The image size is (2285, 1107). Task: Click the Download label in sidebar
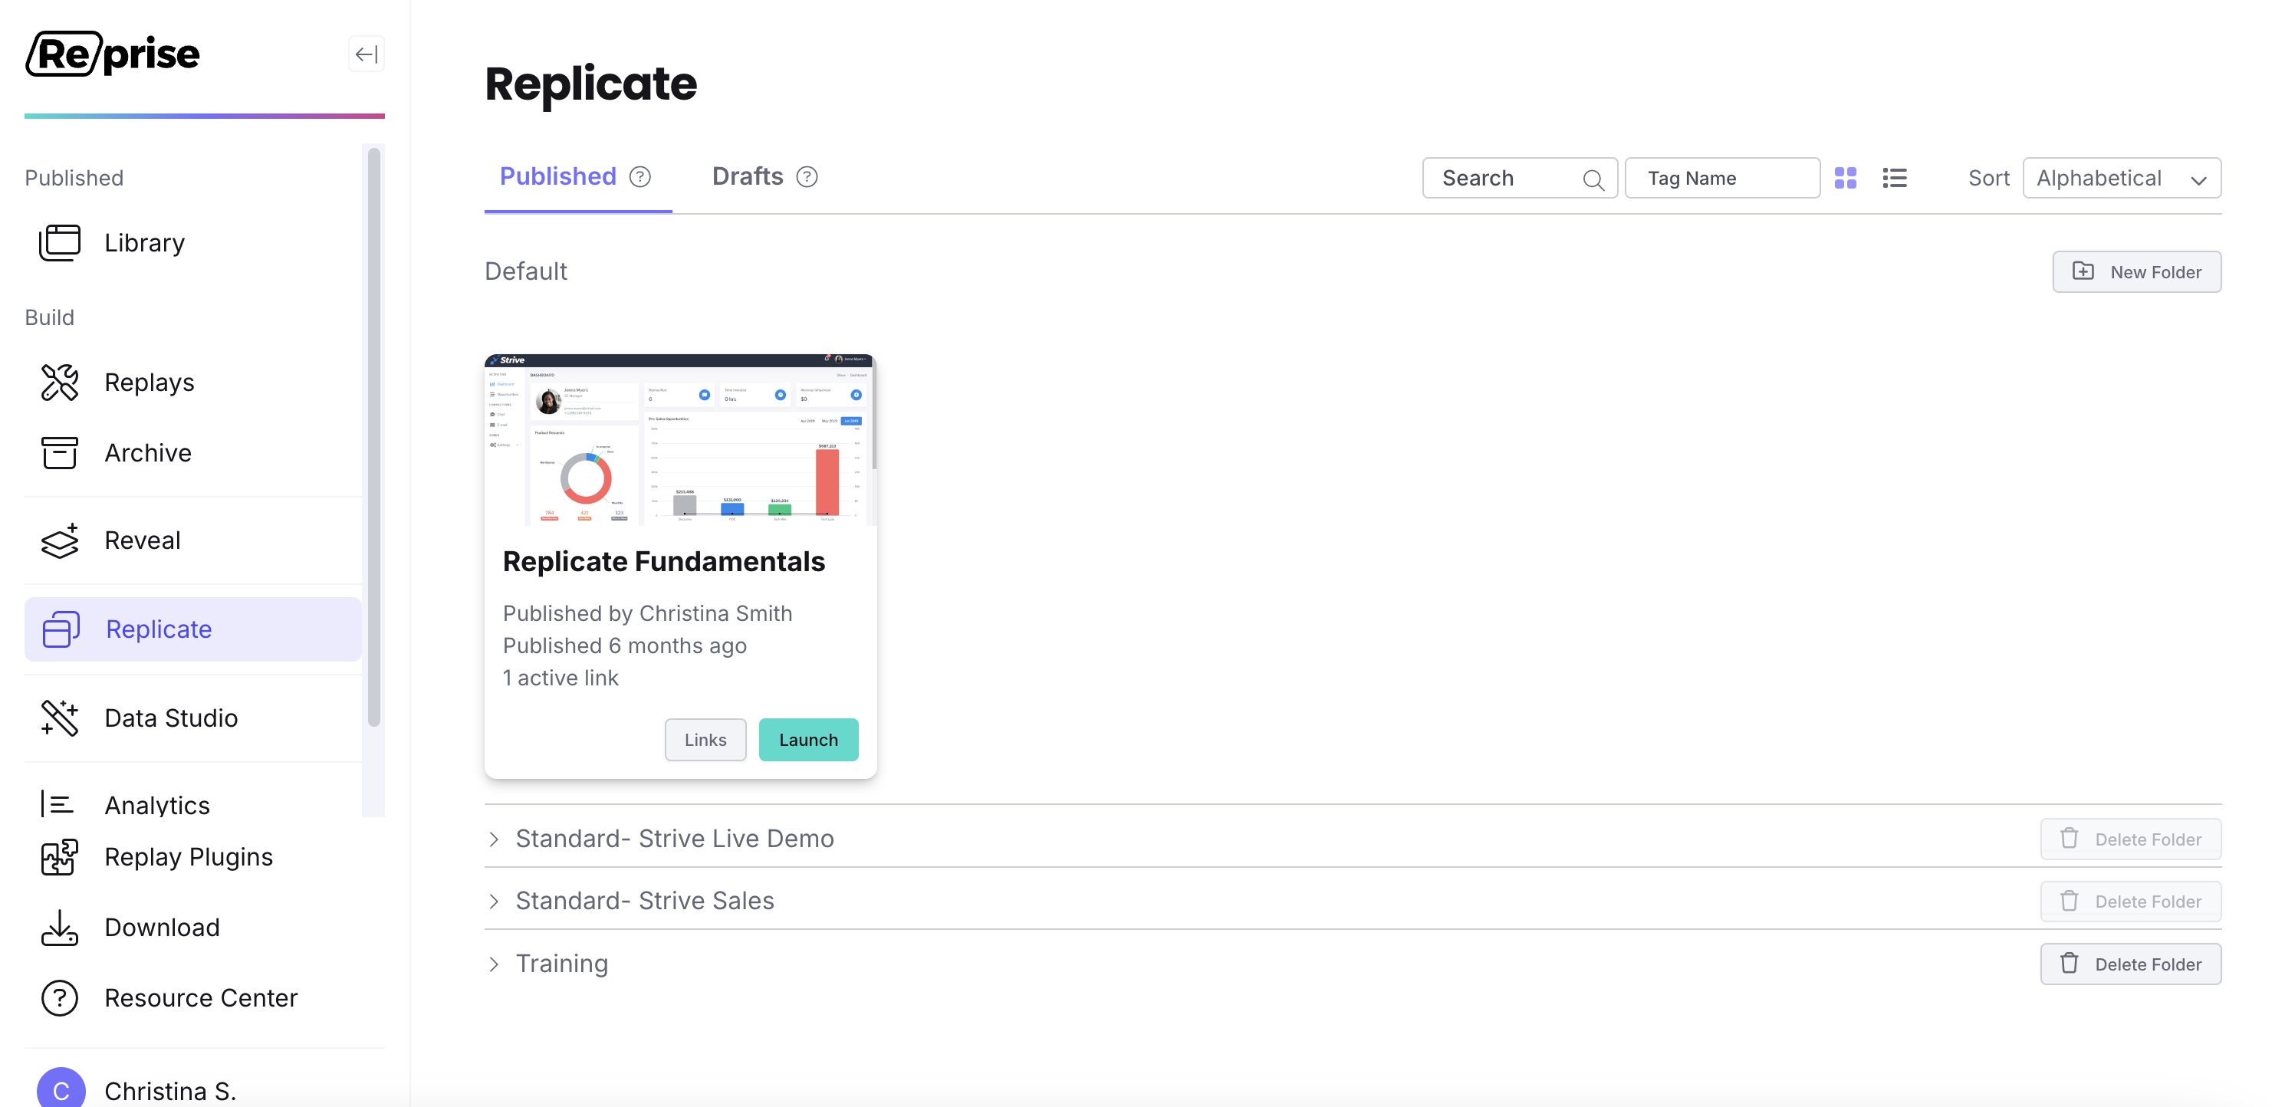(x=162, y=928)
